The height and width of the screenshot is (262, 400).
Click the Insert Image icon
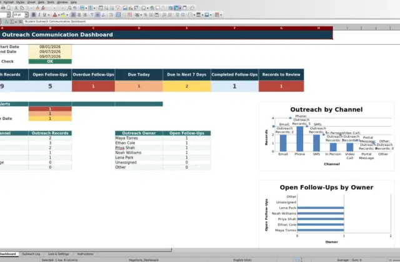[125, 8]
